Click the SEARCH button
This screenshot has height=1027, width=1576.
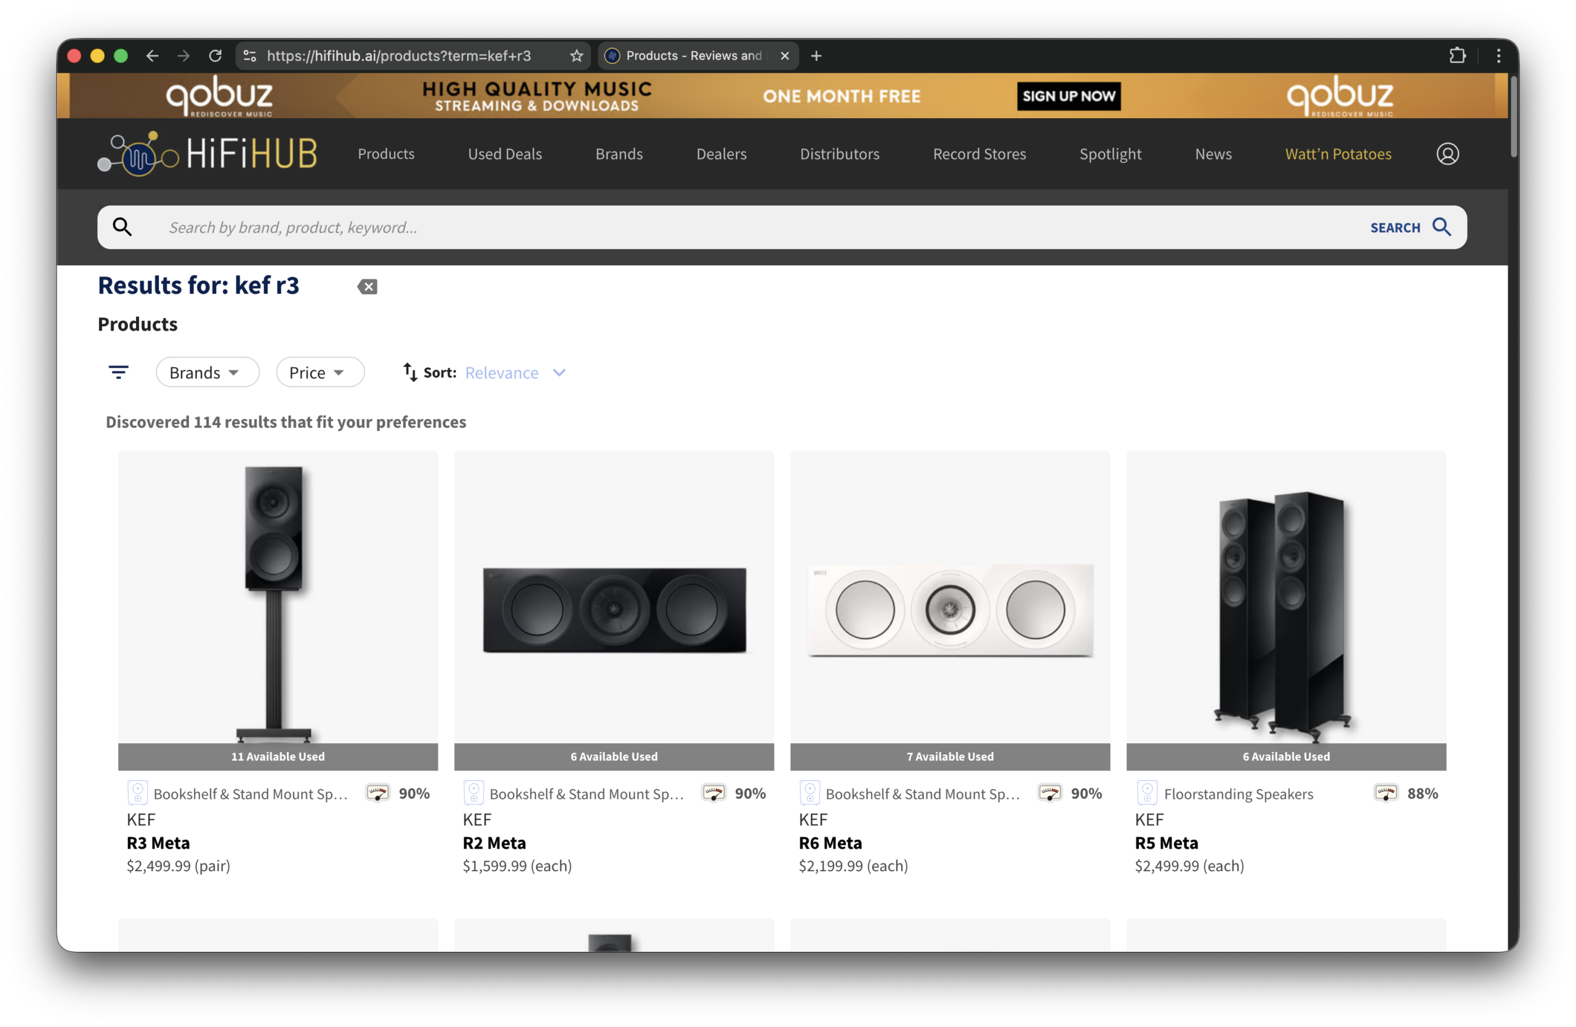1410,228
